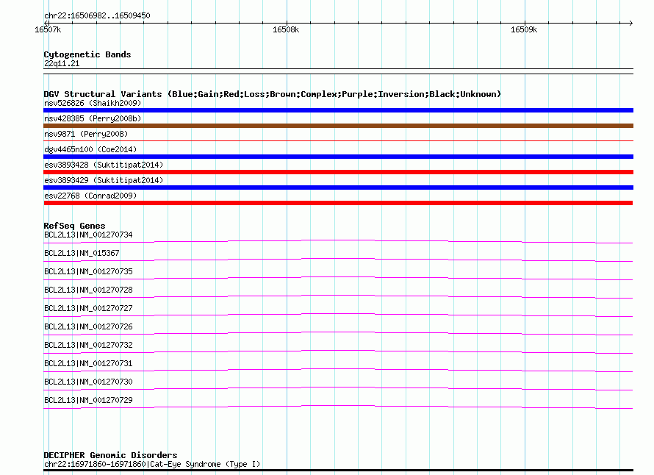
Task: Click the BCL2L13|NM_001270731 transcript label
Action: click(x=88, y=363)
